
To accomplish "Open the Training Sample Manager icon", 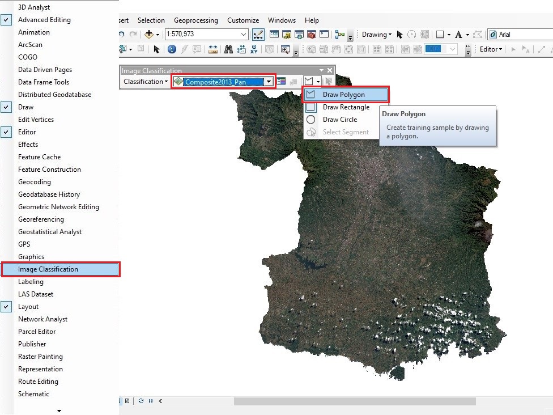I will (281, 82).
